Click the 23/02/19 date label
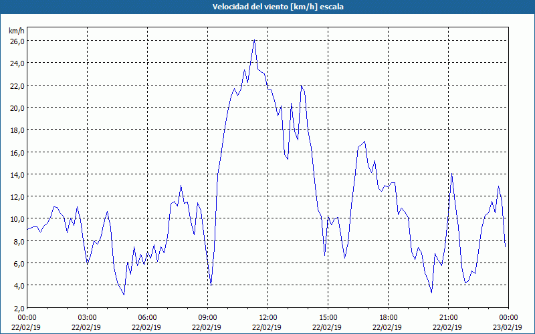This screenshot has width=535, height=334. [508, 327]
